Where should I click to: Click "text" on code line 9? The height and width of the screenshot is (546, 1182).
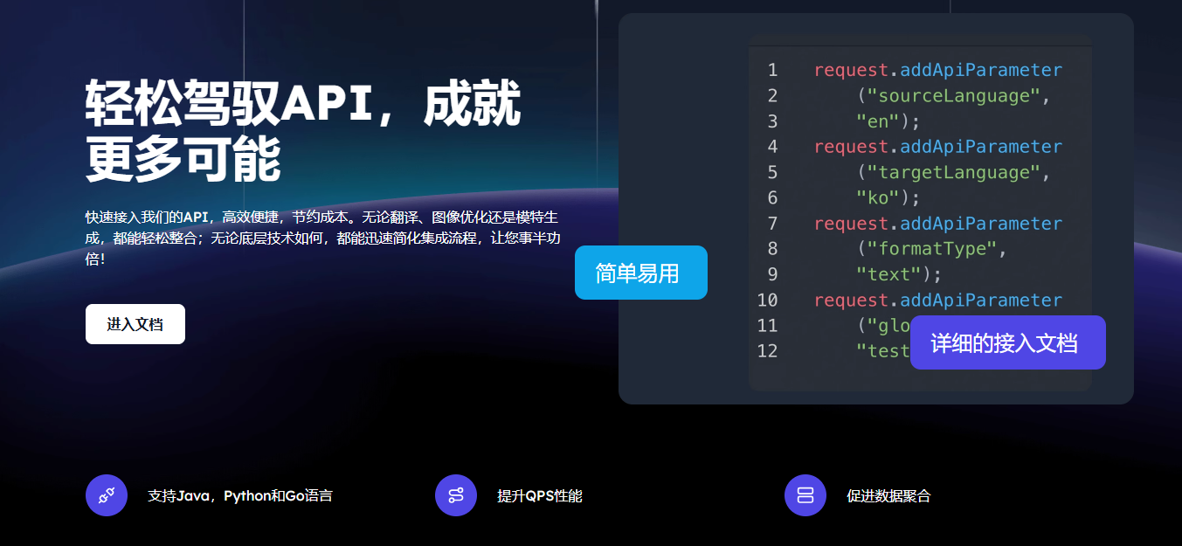889,274
